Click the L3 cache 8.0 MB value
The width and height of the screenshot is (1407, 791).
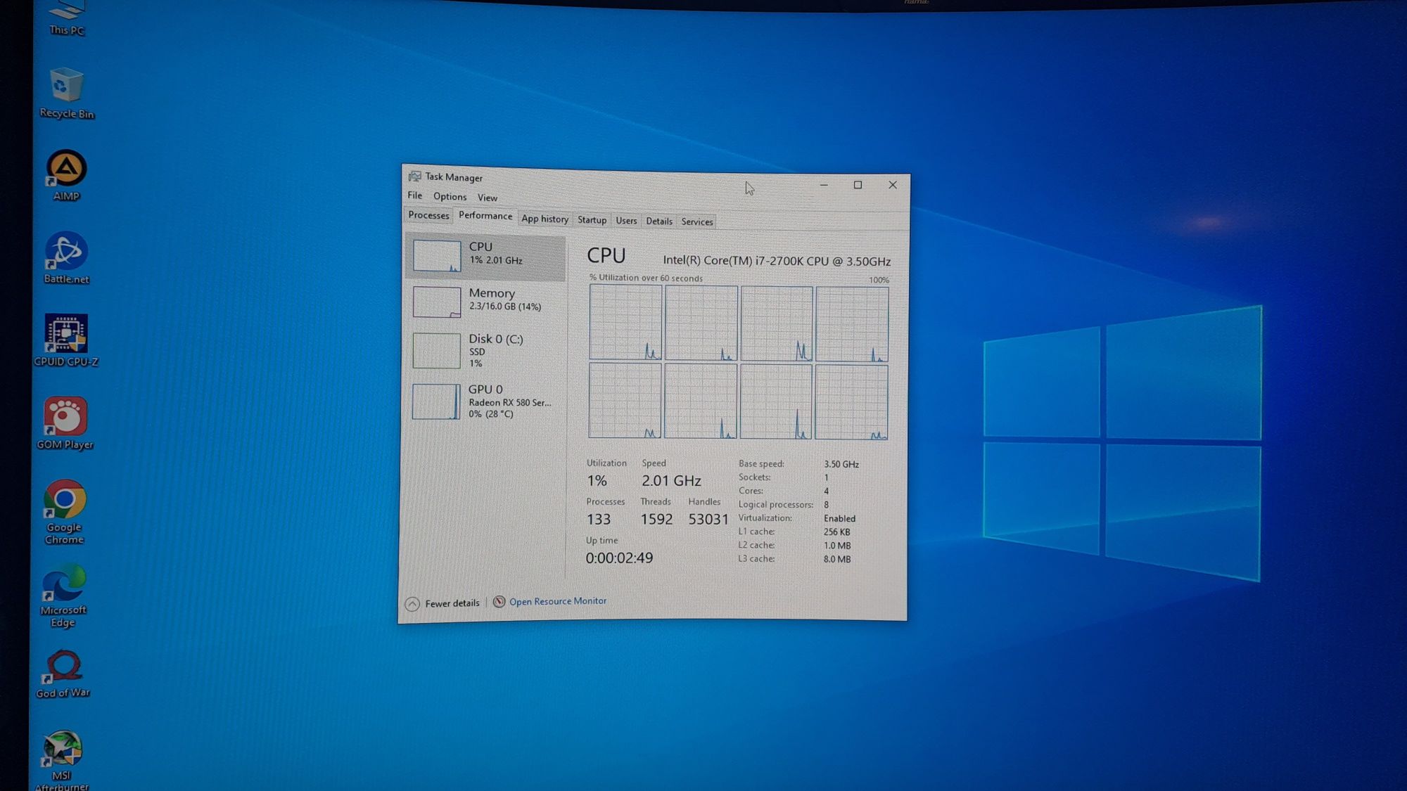tap(837, 560)
